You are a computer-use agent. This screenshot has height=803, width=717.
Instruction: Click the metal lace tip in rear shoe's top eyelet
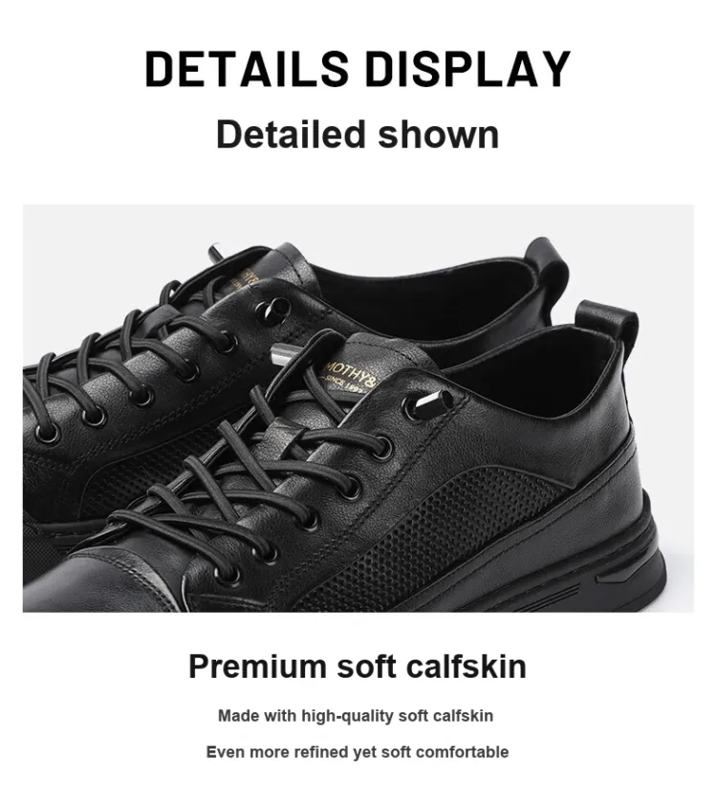click(x=273, y=308)
